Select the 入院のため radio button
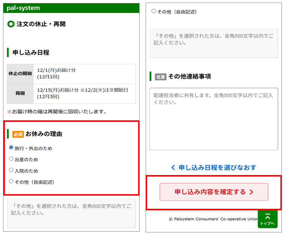The width and height of the screenshot is (283, 235). tap(11, 170)
